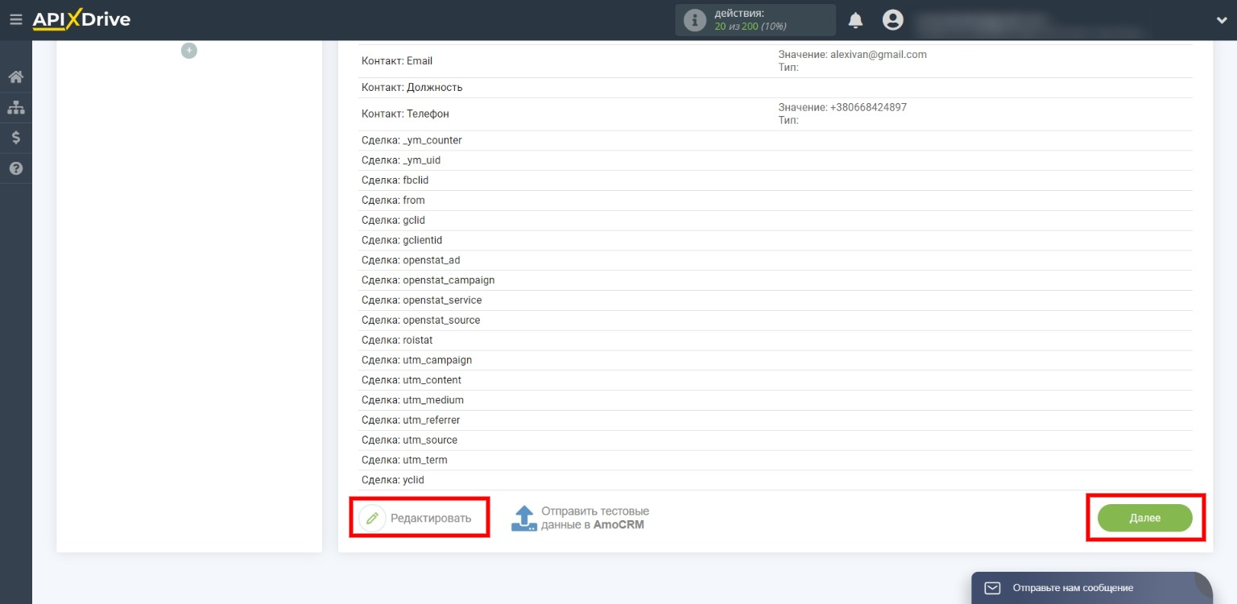Select Сделка: utm_campaign row
Image resolution: width=1237 pixels, height=604 pixels.
pos(776,360)
